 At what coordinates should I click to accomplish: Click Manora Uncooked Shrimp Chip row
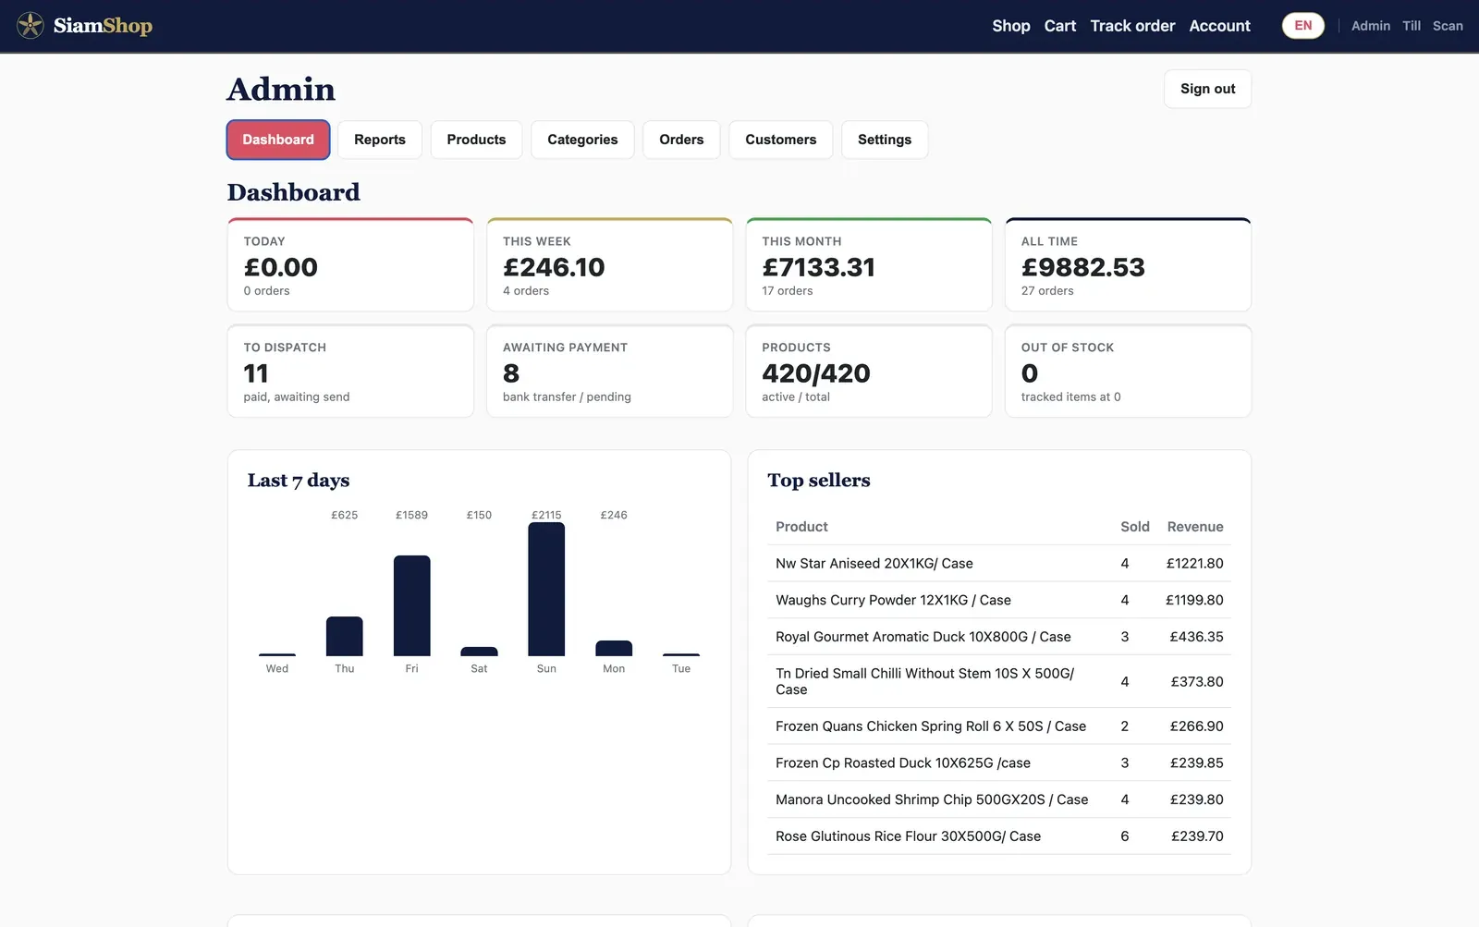click(999, 799)
